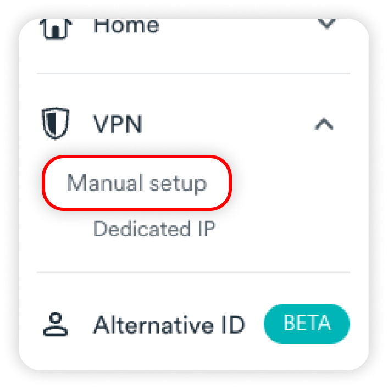Screen dimensions: 388x389
Task: Click the BETA label next to Alternative ID
Action: pyautogui.click(x=307, y=324)
